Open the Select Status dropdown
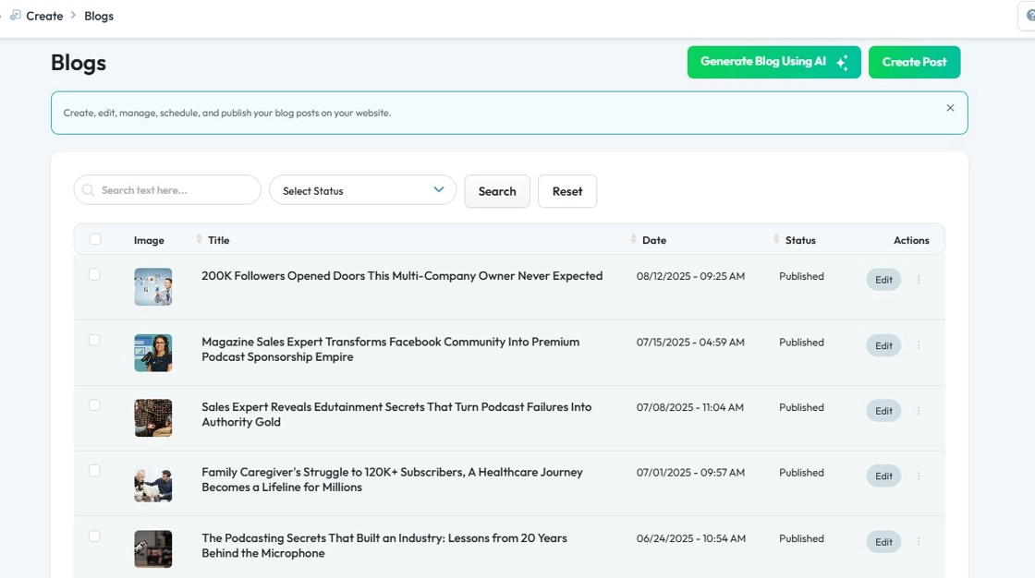 coord(362,190)
